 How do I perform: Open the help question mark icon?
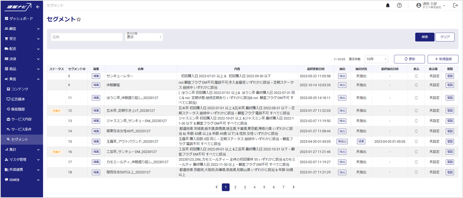tap(399, 5)
